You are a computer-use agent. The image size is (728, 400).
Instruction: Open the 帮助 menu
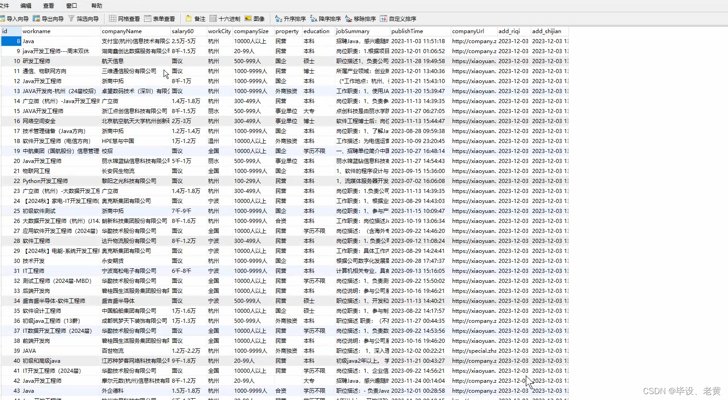[97, 5]
